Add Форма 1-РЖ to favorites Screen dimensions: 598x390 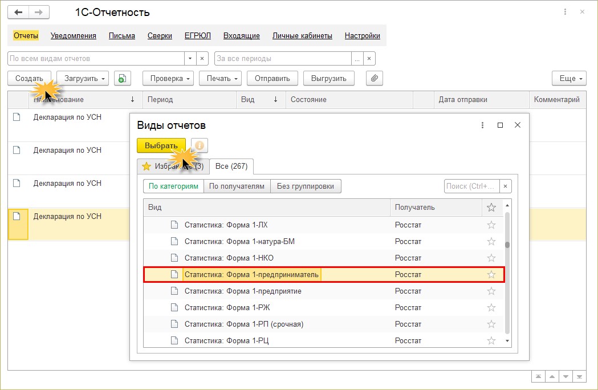coord(491,307)
